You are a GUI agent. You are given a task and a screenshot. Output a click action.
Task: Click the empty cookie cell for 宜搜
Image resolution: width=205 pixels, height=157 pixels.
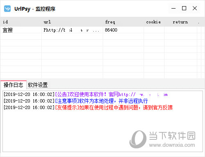click(154, 30)
